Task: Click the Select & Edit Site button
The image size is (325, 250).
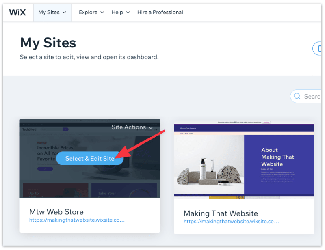Action: (89, 159)
